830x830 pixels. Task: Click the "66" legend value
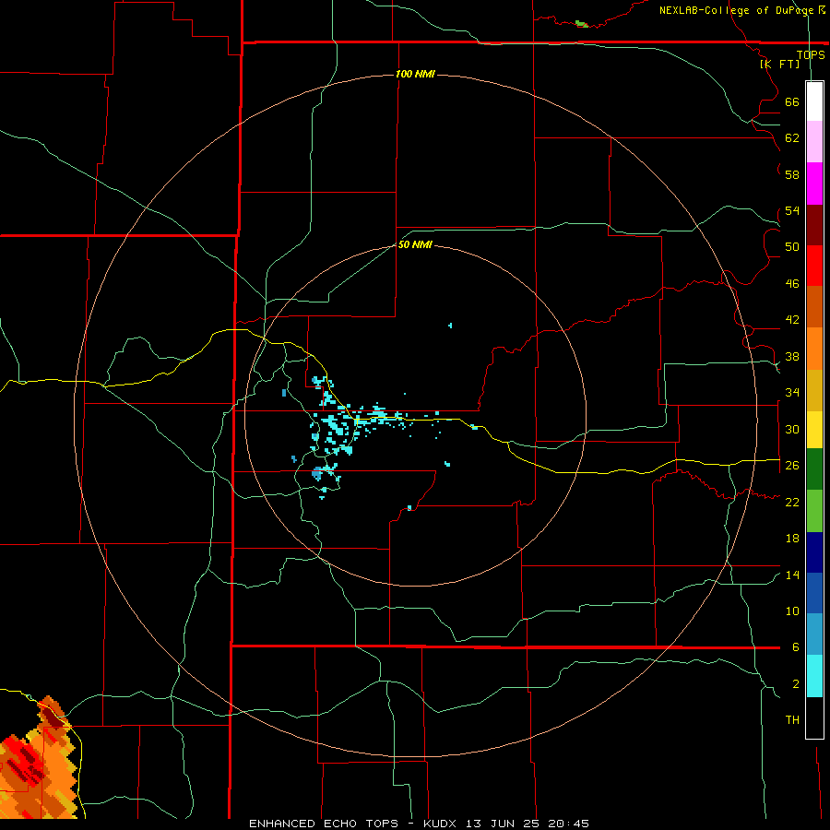[x=792, y=102]
